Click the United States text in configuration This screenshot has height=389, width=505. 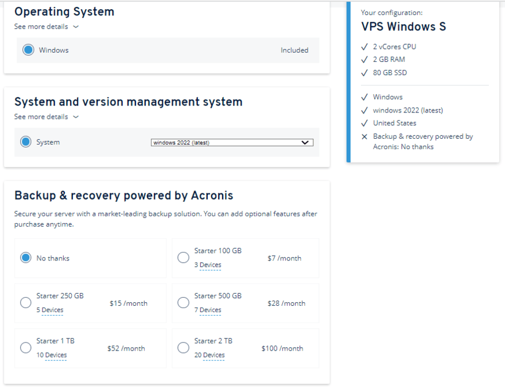(395, 123)
